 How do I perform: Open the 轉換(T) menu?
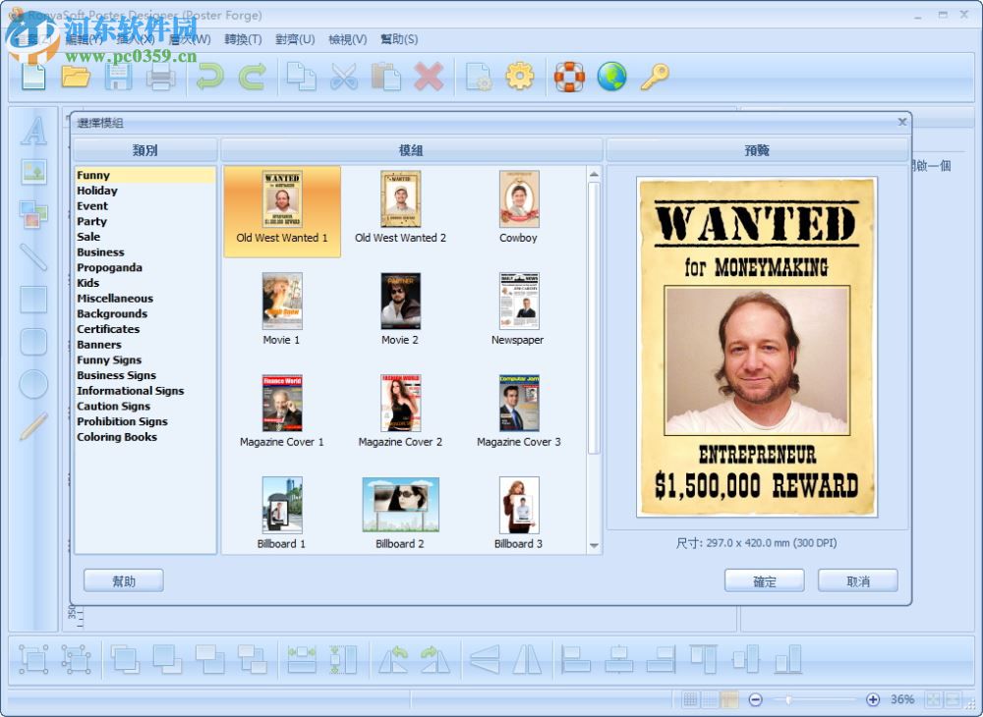pyautogui.click(x=243, y=39)
